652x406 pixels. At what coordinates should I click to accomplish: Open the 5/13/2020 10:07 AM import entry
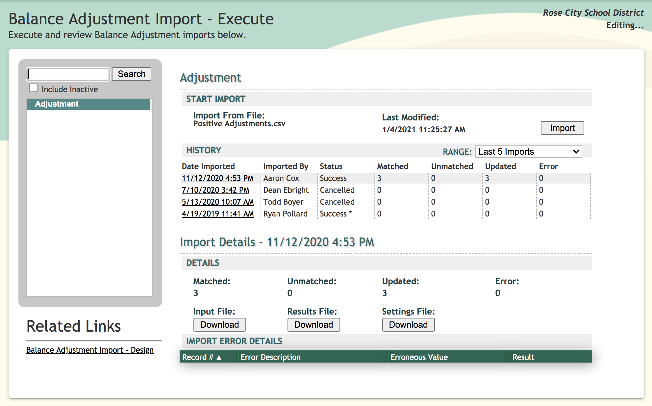coord(217,202)
